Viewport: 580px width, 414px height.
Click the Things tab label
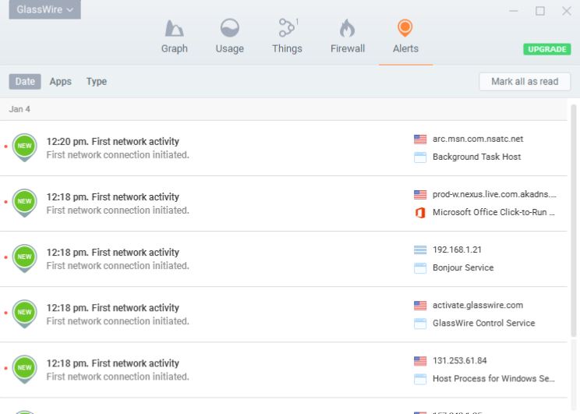tap(287, 48)
